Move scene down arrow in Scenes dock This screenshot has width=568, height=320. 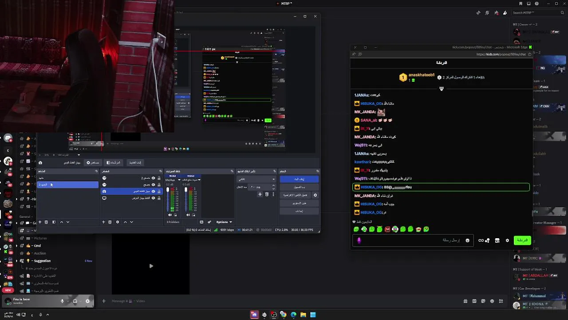click(x=68, y=222)
